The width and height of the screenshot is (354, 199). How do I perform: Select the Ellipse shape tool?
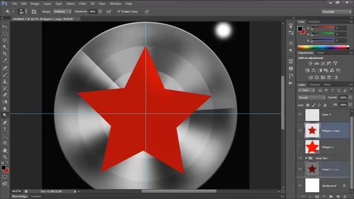[x=5, y=143]
